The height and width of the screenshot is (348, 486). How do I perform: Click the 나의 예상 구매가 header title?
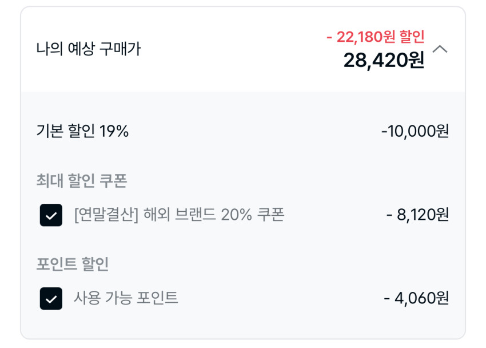(x=88, y=49)
